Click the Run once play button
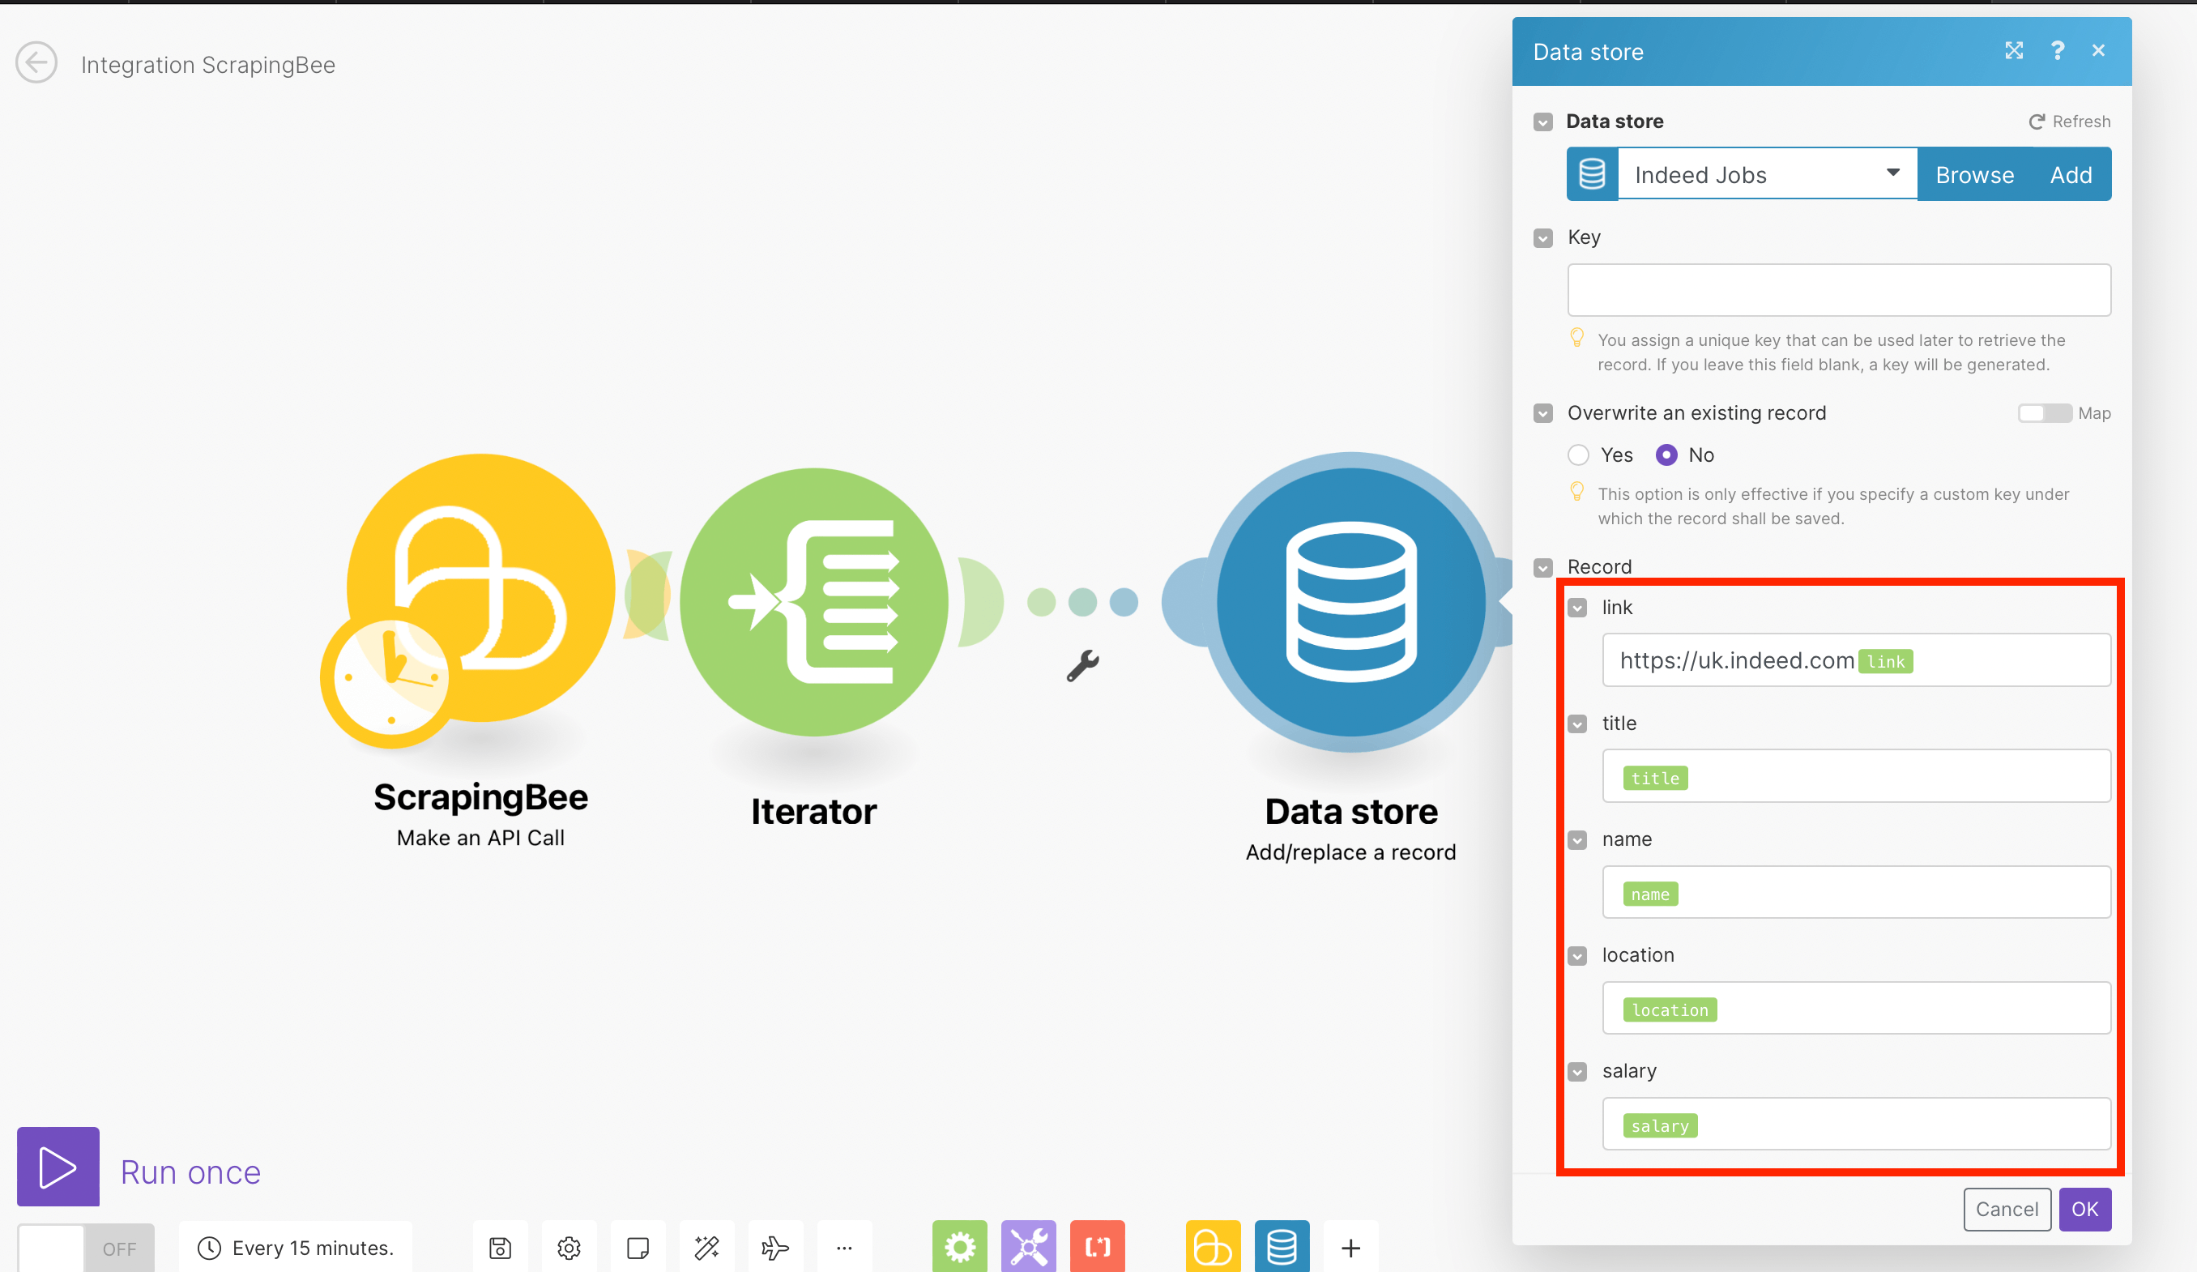 58,1167
